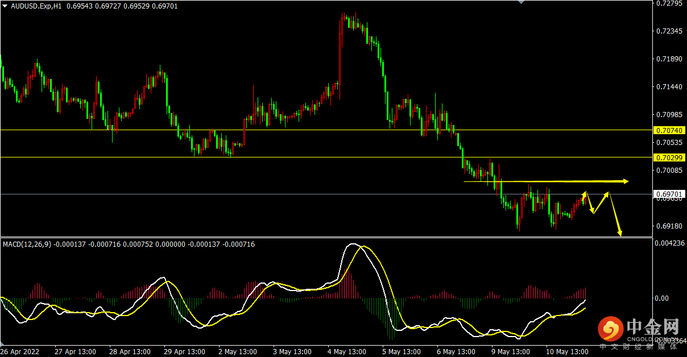Click the 26 Apr 2022 date label
The height and width of the screenshot is (357, 687).
[21, 351]
